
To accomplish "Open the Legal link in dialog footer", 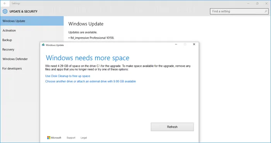I will tap(84, 138).
